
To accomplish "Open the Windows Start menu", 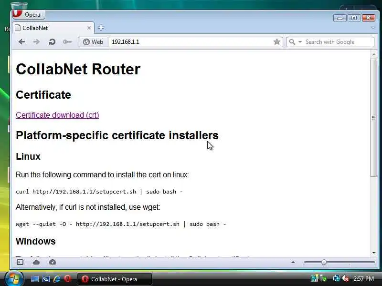I will (x=14, y=278).
